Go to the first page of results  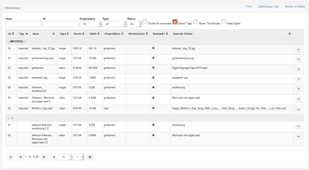click(x=11, y=157)
